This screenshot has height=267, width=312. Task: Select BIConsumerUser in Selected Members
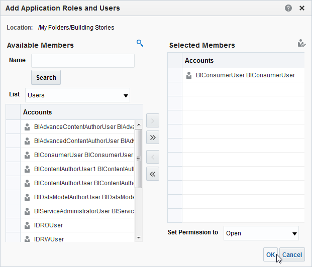click(245, 75)
